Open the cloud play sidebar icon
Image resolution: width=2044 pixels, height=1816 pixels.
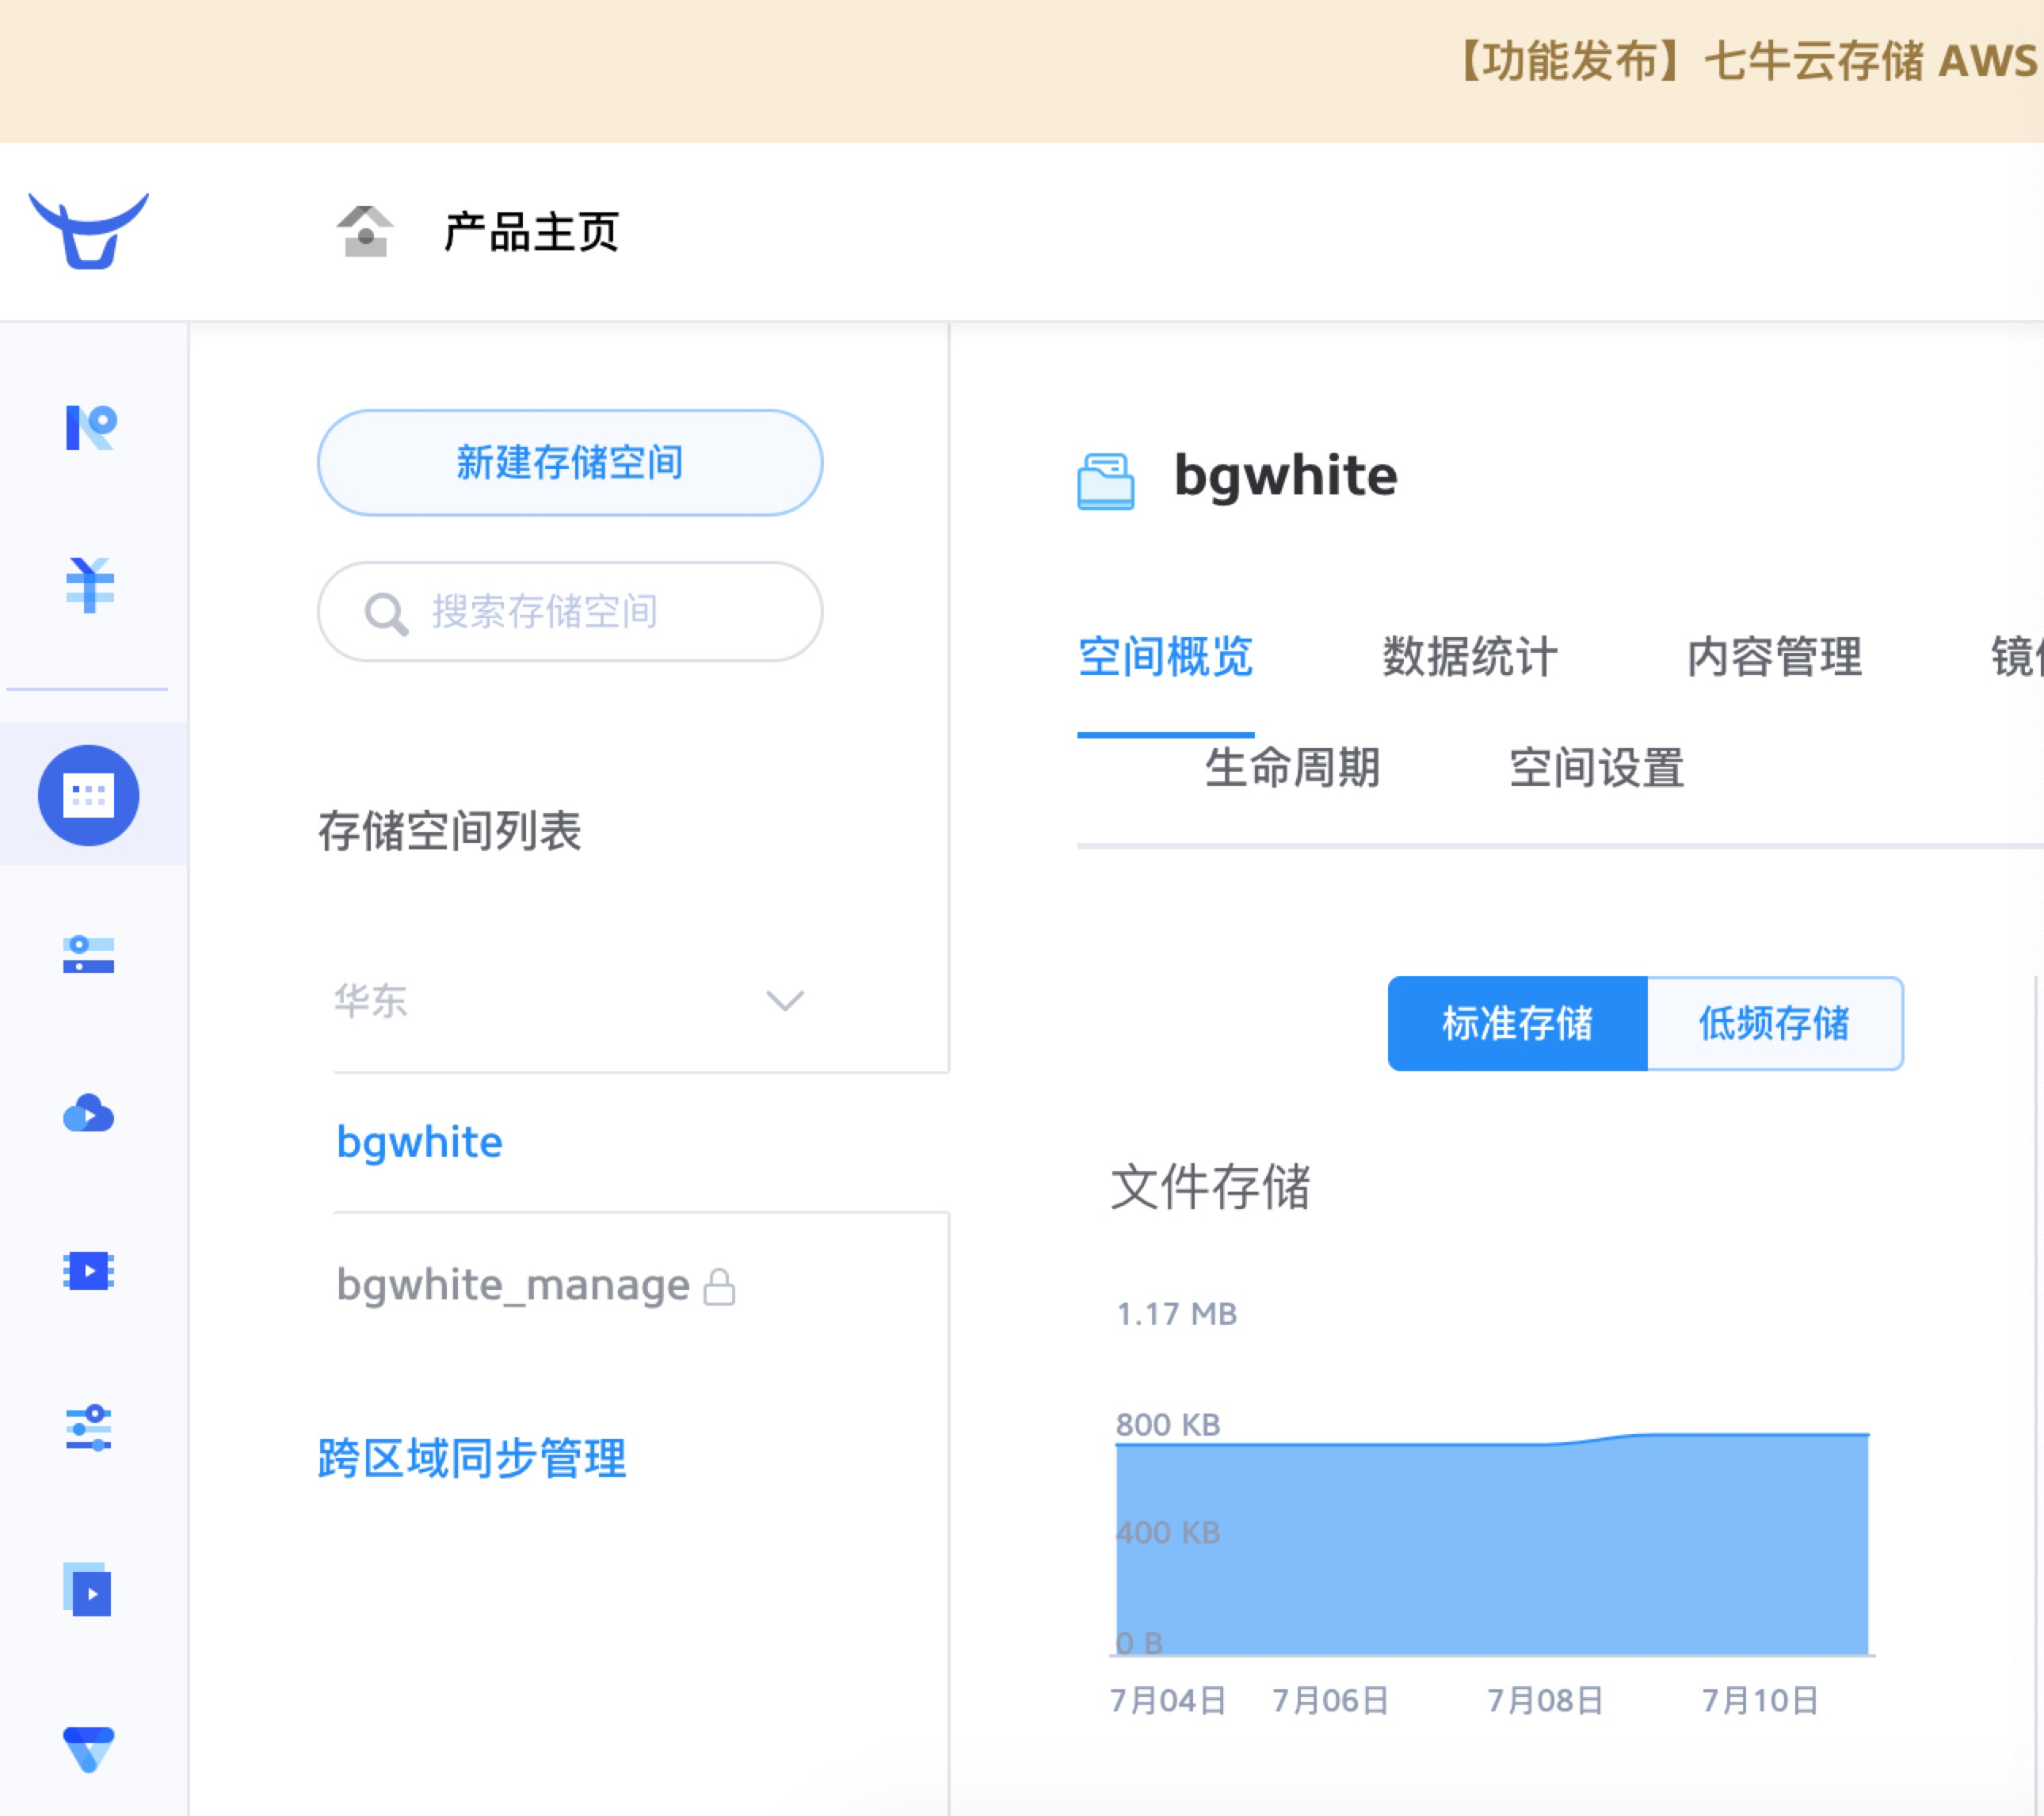tap(89, 1112)
